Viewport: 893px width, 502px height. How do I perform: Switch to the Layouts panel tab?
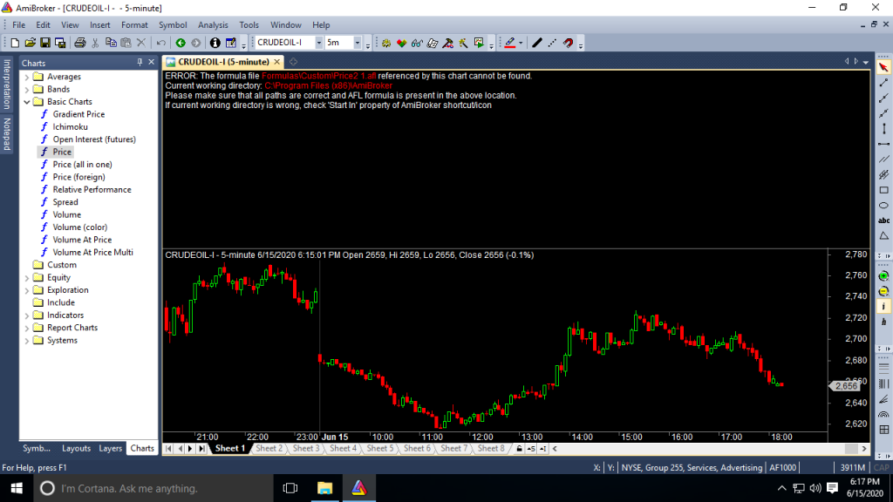[x=77, y=449]
